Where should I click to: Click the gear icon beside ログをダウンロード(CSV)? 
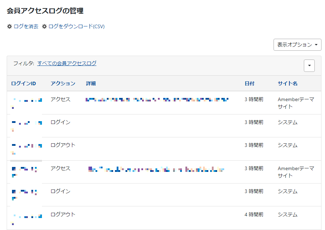(44, 26)
